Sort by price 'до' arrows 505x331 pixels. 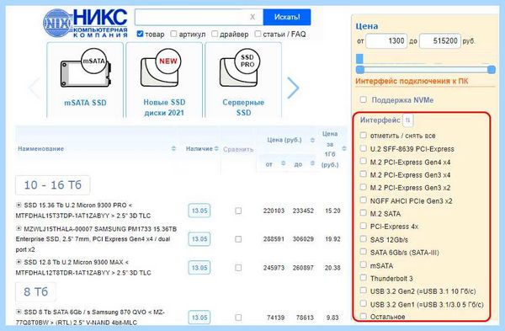[312, 163]
